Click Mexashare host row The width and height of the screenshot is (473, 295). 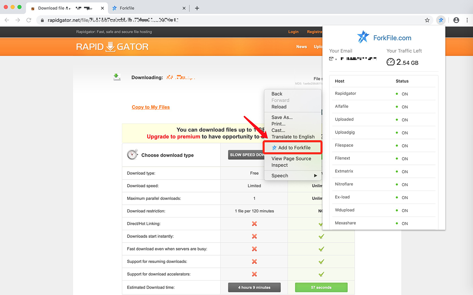[384, 223]
